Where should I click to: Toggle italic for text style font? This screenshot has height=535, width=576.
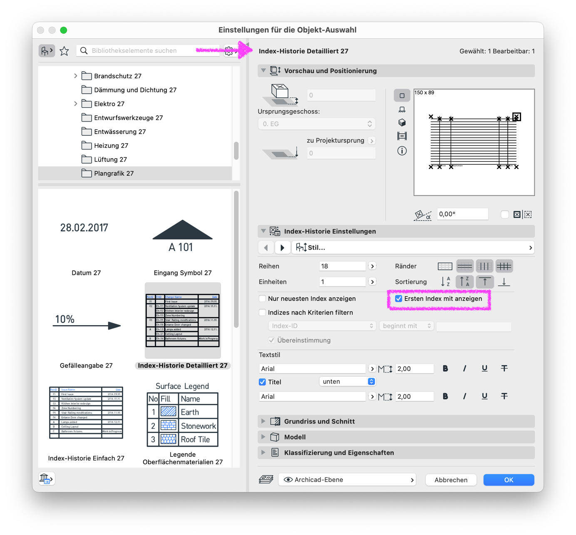coord(464,368)
